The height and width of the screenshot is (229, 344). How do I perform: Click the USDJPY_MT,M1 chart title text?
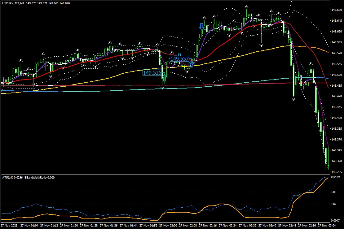13,3
